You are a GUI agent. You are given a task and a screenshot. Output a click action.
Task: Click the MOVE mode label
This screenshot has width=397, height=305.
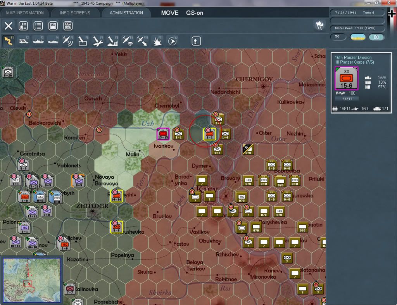tap(170, 13)
